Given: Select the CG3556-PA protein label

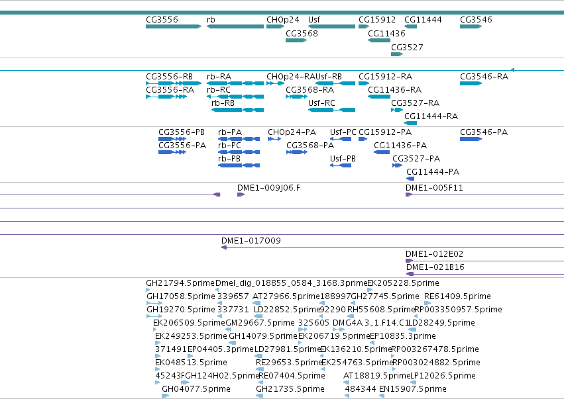Looking at the screenshot, I should (x=182, y=146).
